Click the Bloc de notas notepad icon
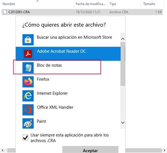The width and height of the screenshot is (167, 153). click(x=28, y=68)
